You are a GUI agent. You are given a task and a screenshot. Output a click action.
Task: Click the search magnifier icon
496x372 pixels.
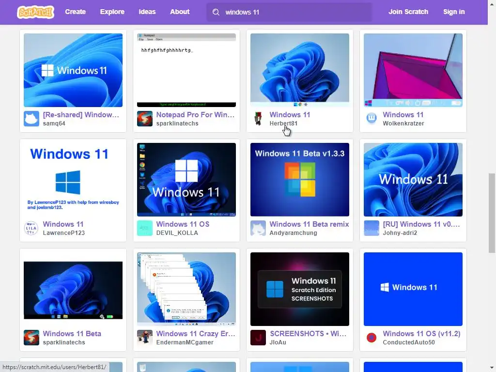(x=216, y=12)
